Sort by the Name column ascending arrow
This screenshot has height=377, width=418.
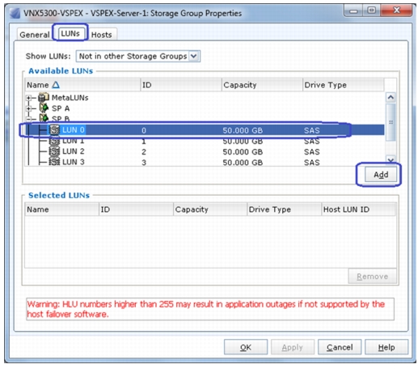pos(56,85)
